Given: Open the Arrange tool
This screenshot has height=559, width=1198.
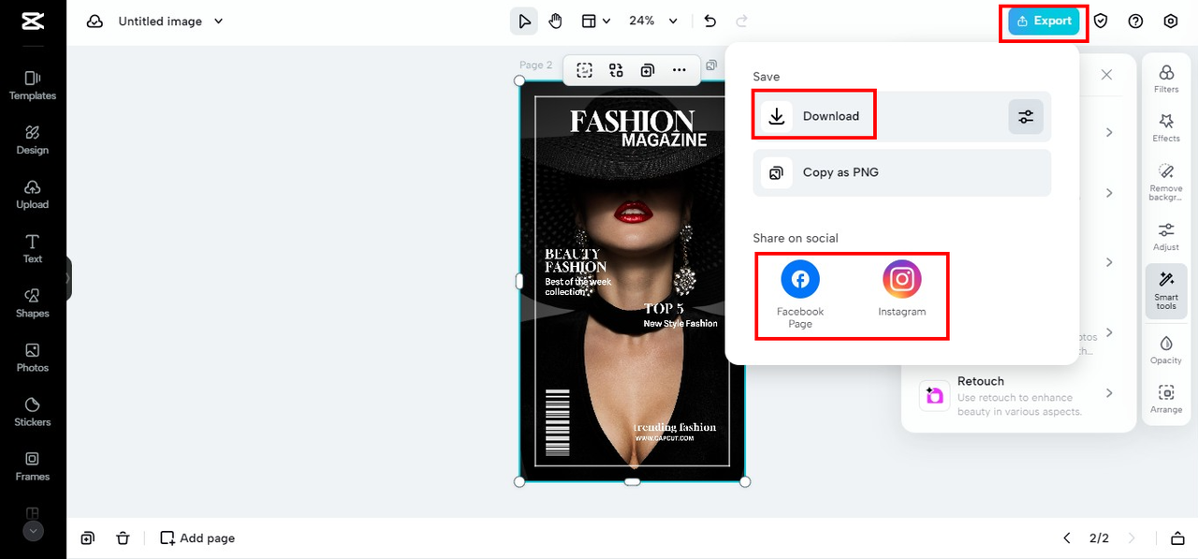Looking at the screenshot, I should (x=1166, y=399).
